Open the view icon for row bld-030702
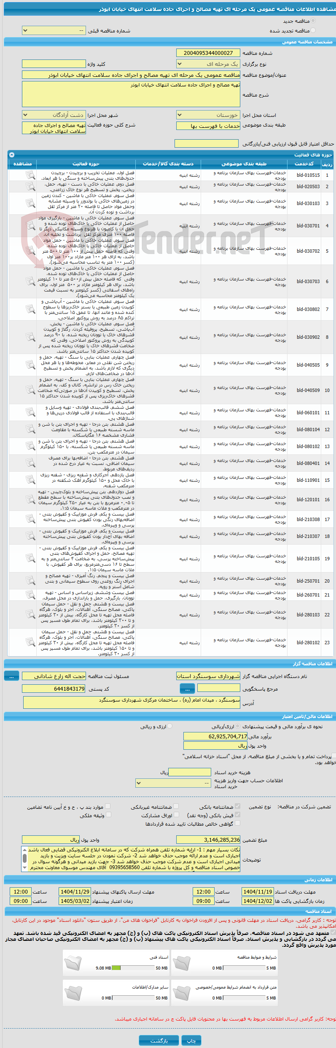This screenshot has height=1048, width=336. [x=30, y=251]
